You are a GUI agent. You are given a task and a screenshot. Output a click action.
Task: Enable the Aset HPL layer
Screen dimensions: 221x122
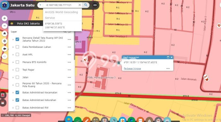17,54
